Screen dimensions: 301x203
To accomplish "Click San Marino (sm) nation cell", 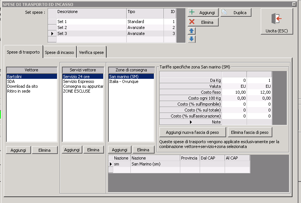I will (155, 164).
